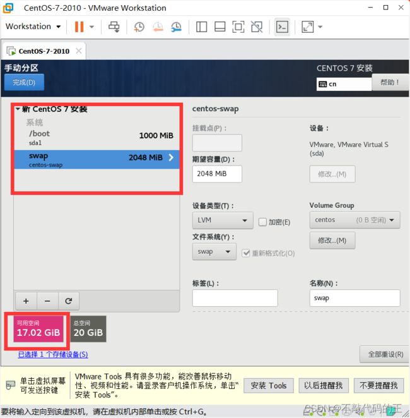Viewport: 410px width, 418px height.
Task: Click the stretch guest display icon
Action: tap(308, 27)
